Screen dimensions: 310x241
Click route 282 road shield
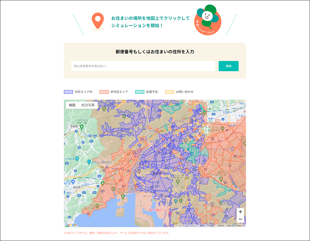(91, 141)
